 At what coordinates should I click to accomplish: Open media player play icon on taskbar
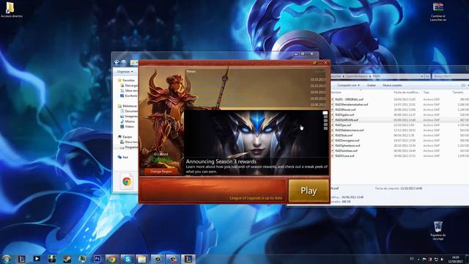(37, 259)
